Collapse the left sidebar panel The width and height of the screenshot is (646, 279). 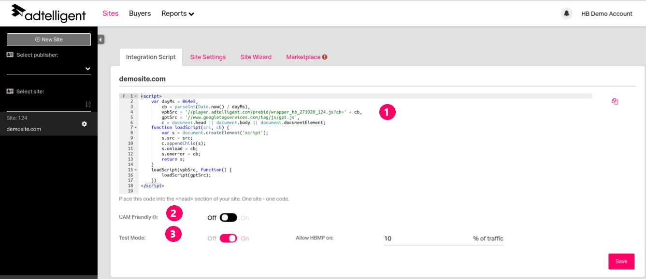[x=101, y=40]
